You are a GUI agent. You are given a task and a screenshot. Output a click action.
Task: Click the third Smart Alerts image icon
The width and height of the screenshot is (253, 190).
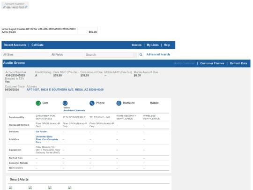point(50,187)
